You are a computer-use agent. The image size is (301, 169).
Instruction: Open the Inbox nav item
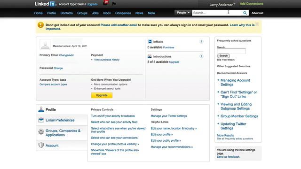107,13
